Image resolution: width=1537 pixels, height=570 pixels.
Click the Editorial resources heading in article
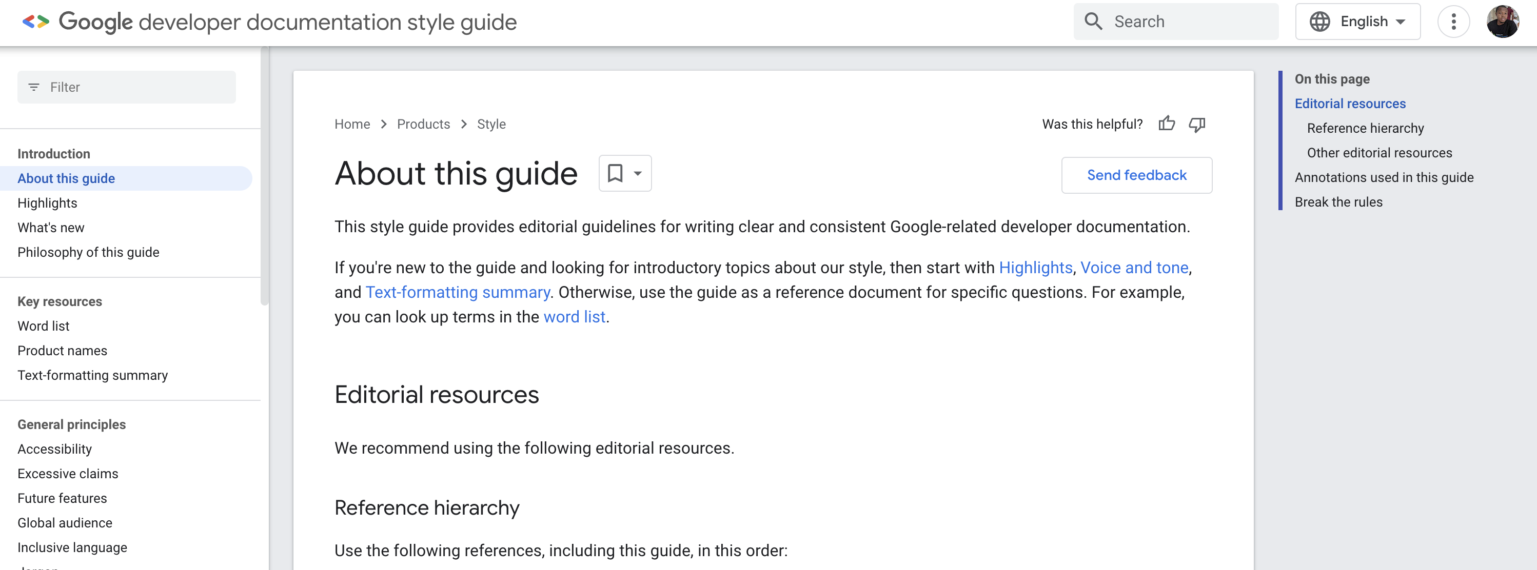pos(436,395)
